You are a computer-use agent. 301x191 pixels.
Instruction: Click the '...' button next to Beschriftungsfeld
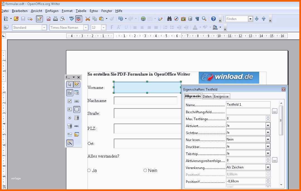click(275, 112)
